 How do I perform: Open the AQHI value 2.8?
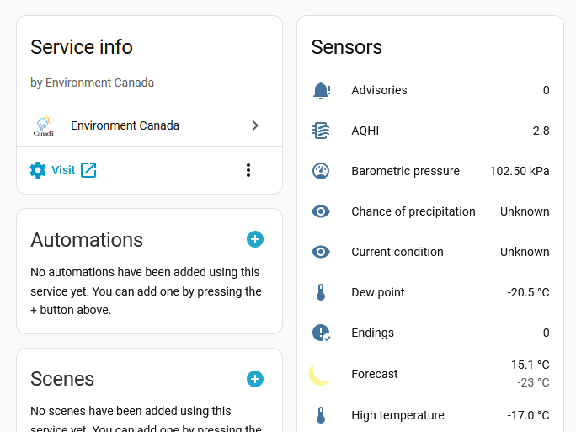541,131
